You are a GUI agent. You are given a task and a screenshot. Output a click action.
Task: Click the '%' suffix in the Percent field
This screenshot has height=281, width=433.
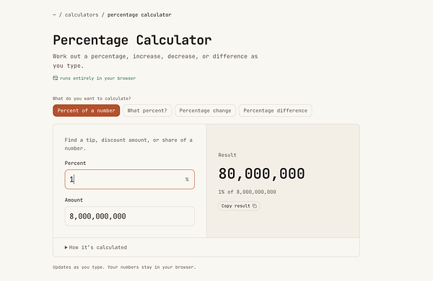(x=187, y=179)
